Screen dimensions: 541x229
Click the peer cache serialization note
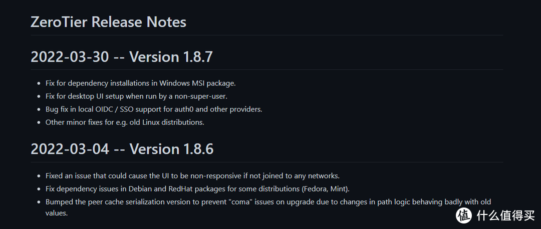click(x=268, y=202)
